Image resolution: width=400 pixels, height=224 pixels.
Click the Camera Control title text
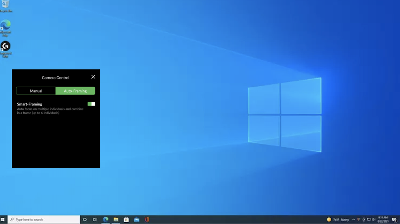(56, 78)
